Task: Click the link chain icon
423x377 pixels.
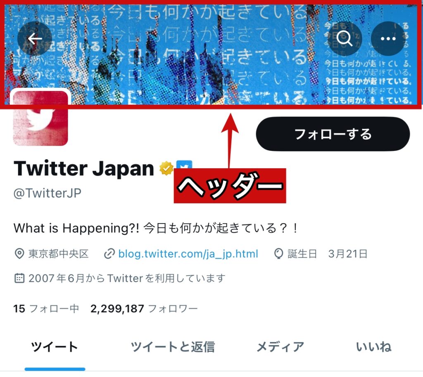Action: pos(109,254)
